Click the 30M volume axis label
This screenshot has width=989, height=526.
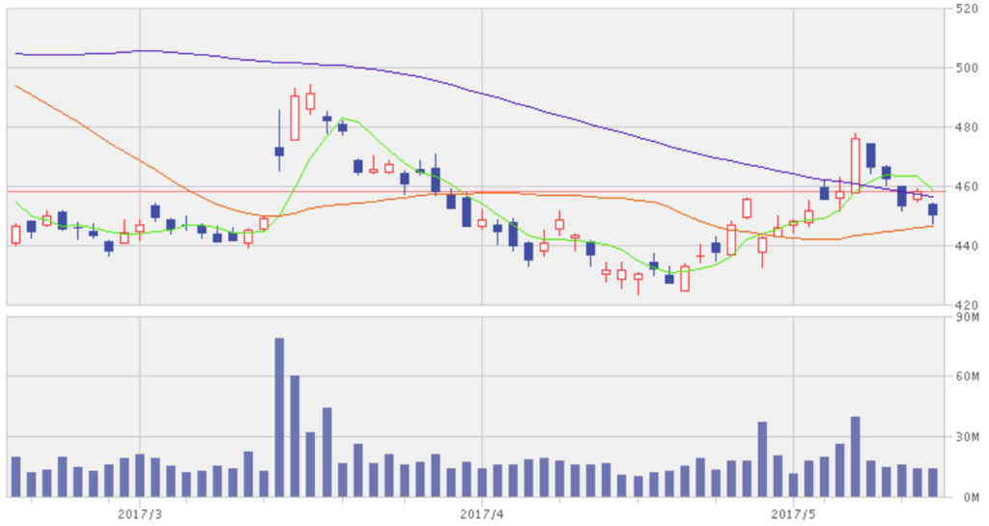click(x=967, y=436)
